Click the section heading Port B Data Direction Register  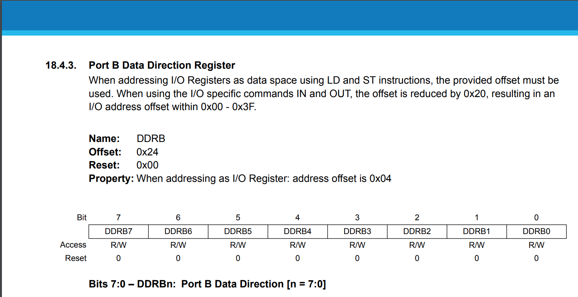(x=162, y=65)
